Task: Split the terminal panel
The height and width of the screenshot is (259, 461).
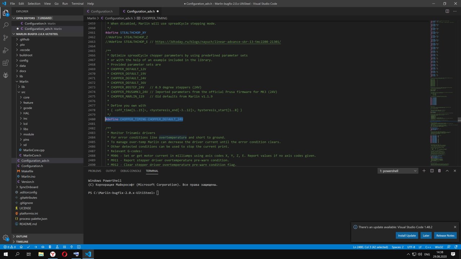Action: 432,171
